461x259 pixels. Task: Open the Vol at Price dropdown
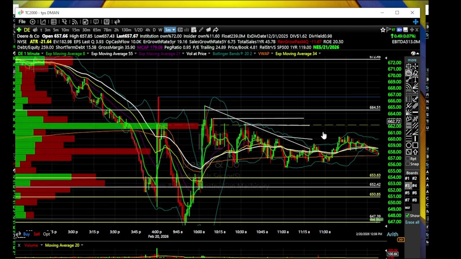209,54
